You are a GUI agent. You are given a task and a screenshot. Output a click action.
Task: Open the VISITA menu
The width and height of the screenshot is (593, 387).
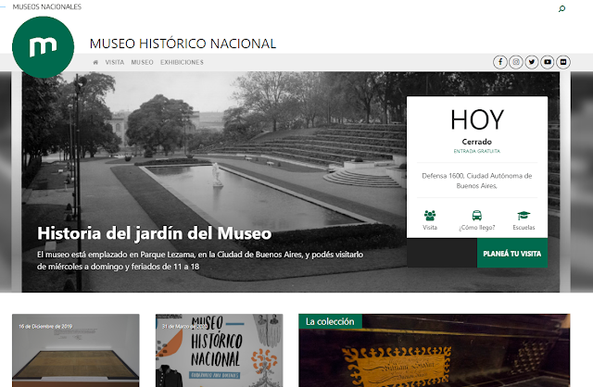coord(115,62)
